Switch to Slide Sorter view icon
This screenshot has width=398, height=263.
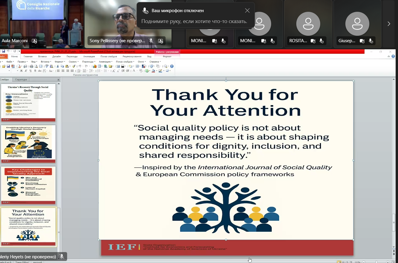(x=343, y=262)
